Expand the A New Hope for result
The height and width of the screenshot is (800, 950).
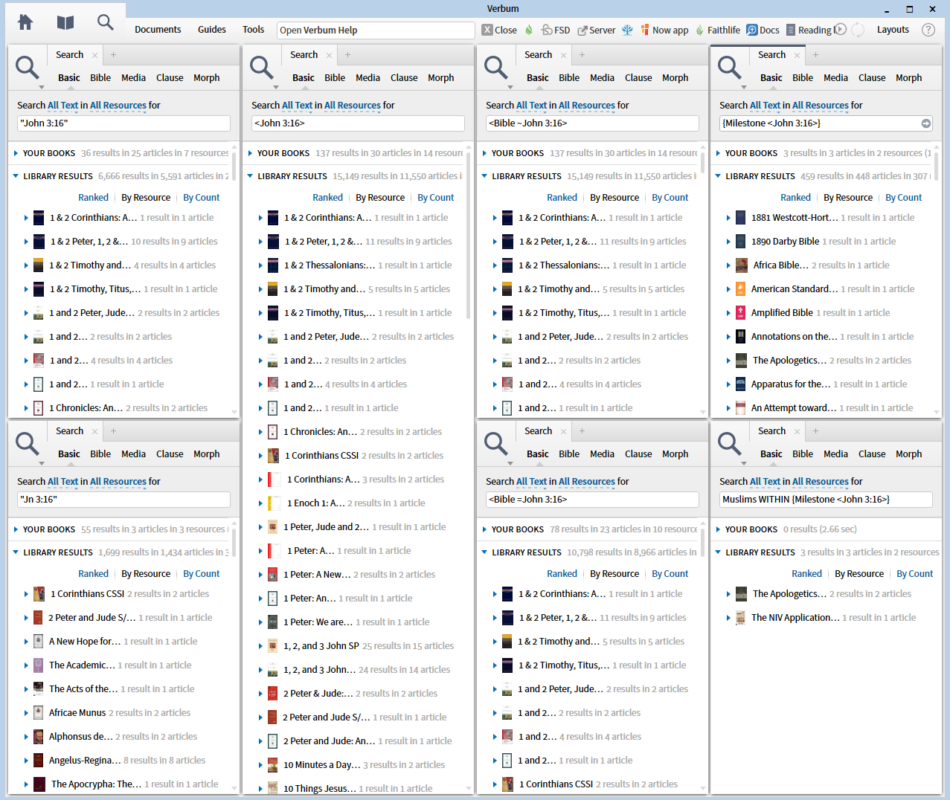[26, 642]
